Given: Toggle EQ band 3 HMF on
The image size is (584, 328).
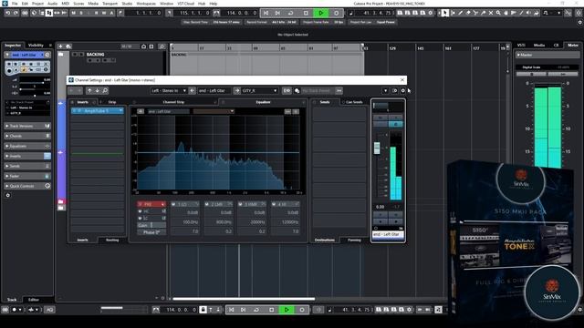Looking at the screenshot, I should (241, 204).
